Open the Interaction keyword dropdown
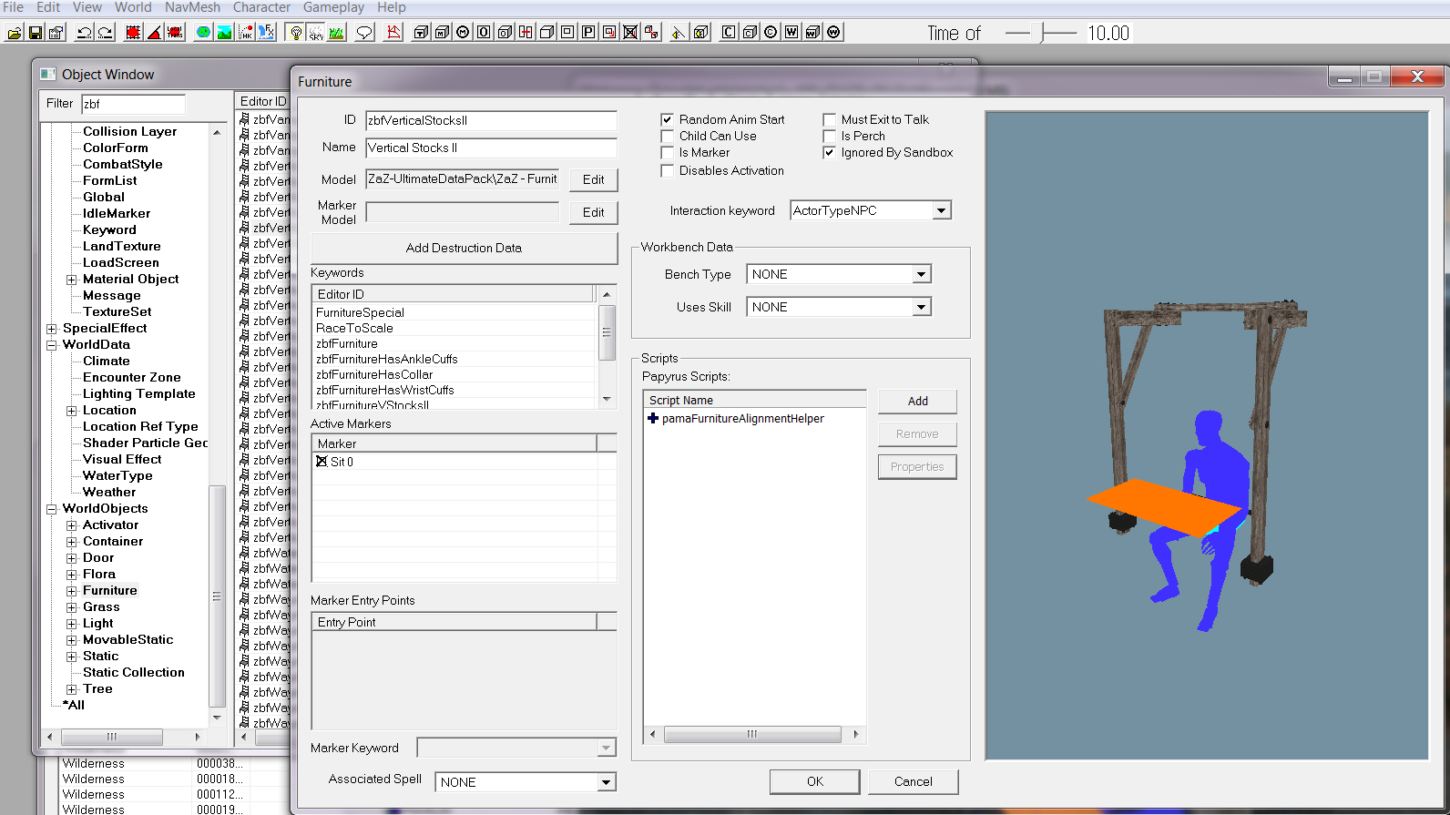The height and width of the screenshot is (815, 1450). (942, 210)
